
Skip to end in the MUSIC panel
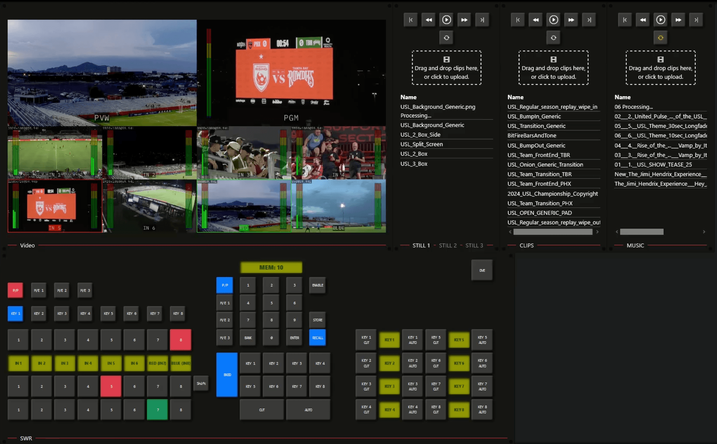[696, 20]
